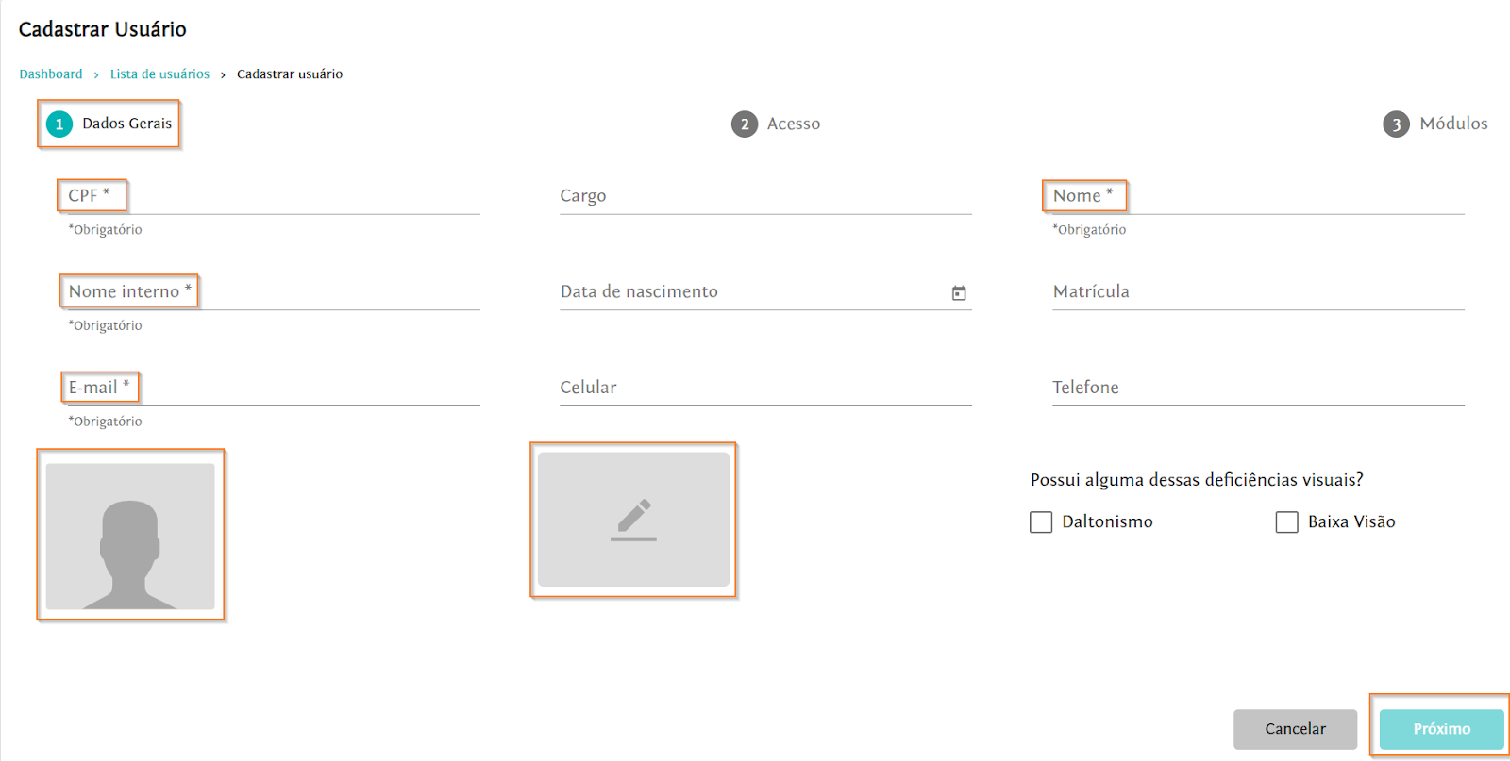1510x761 pixels.
Task: Click the user avatar photo placeholder
Action: tap(130, 535)
